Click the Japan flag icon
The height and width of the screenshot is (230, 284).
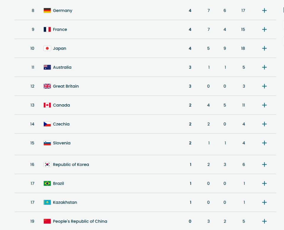(47, 48)
